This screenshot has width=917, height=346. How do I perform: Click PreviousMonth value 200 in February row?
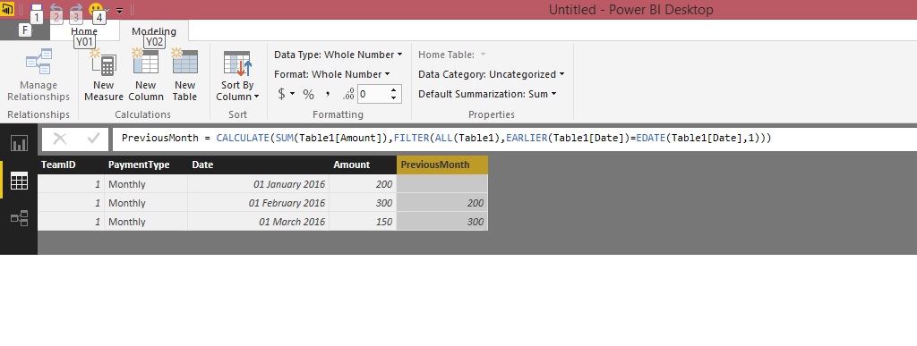pyautogui.click(x=442, y=202)
